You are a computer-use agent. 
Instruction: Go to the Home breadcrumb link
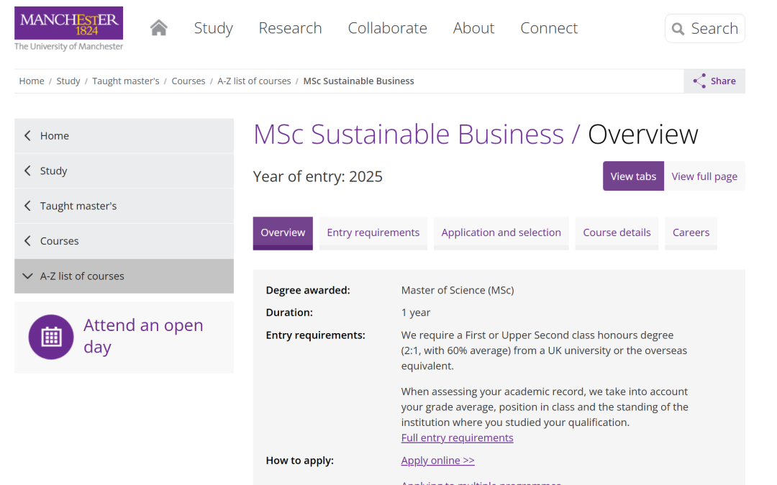click(x=32, y=81)
